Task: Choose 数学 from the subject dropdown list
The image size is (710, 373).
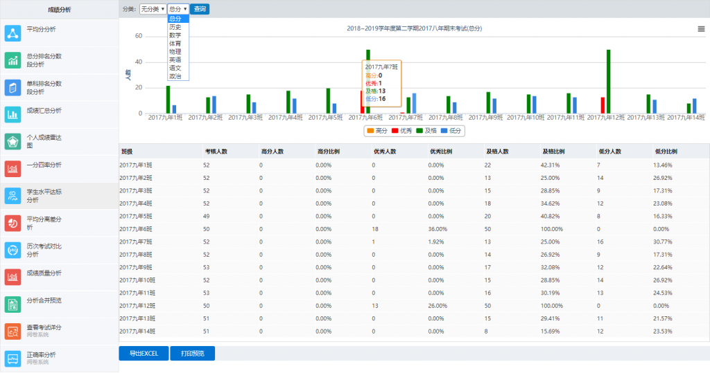Action: pos(175,35)
